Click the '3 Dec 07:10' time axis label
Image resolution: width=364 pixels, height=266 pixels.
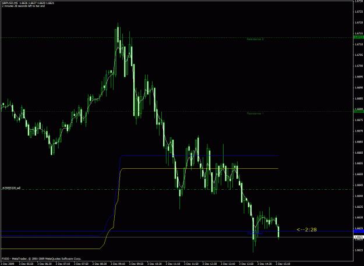click(63, 264)
